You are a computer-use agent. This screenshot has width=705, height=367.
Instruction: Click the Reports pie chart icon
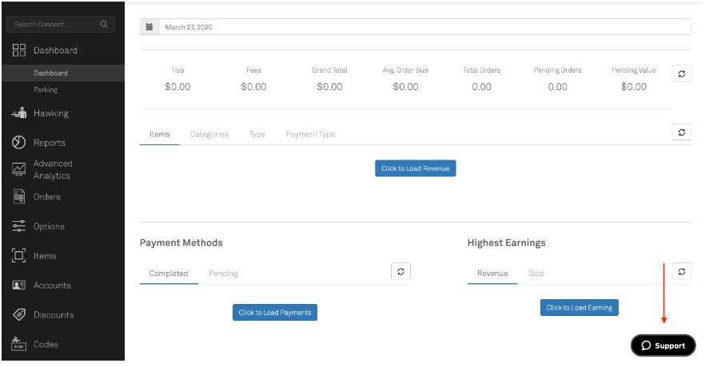click(x=19, y=143)
